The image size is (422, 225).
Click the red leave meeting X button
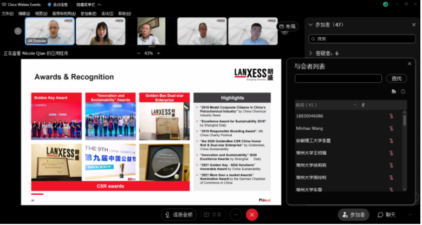[x=252, y=215]
